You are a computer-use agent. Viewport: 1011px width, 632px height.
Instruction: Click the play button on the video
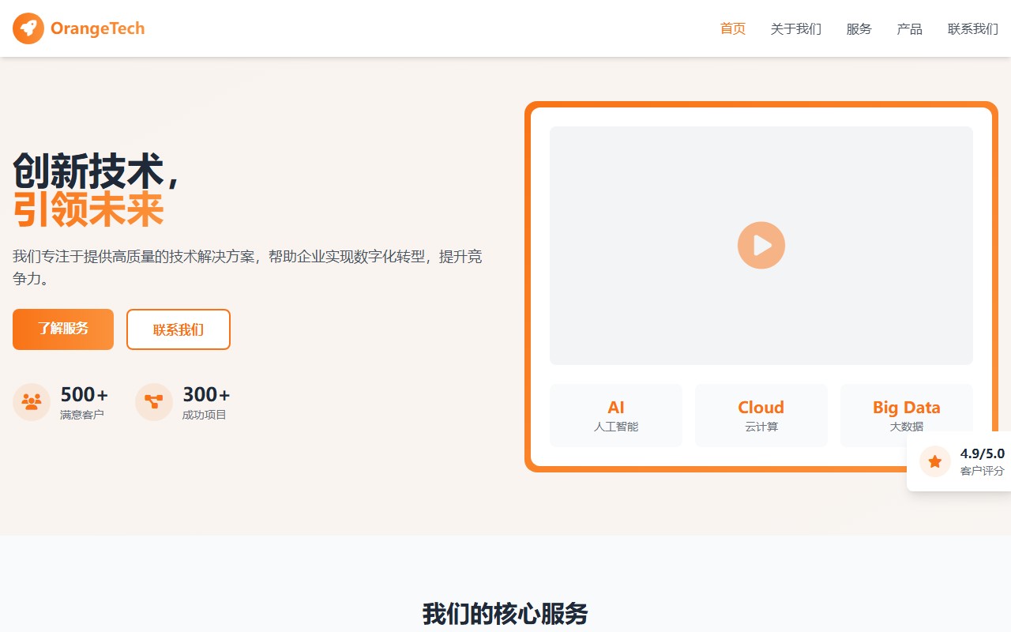[x=761, y=245]
